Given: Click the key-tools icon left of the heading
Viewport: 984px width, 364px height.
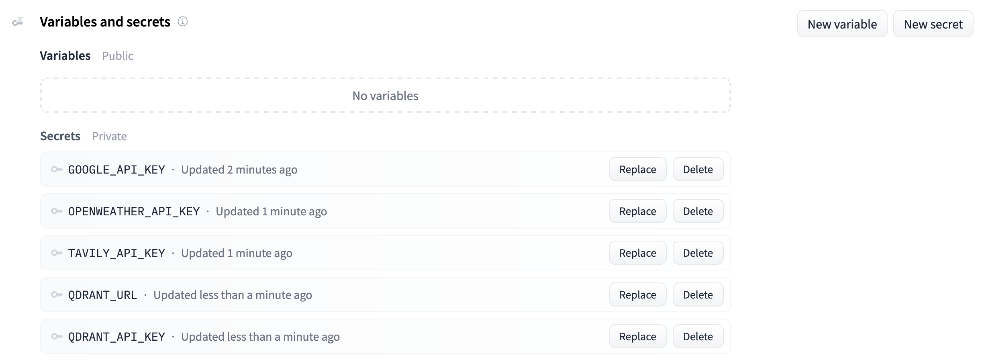Looking at the screenshot, I should click(x=18, y=22).
